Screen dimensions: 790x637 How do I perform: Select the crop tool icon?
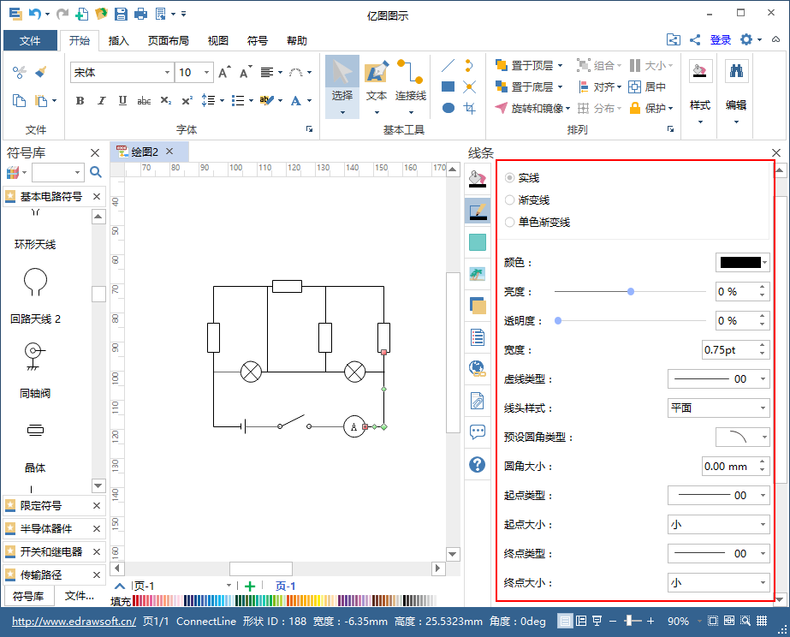click(470, 108)
